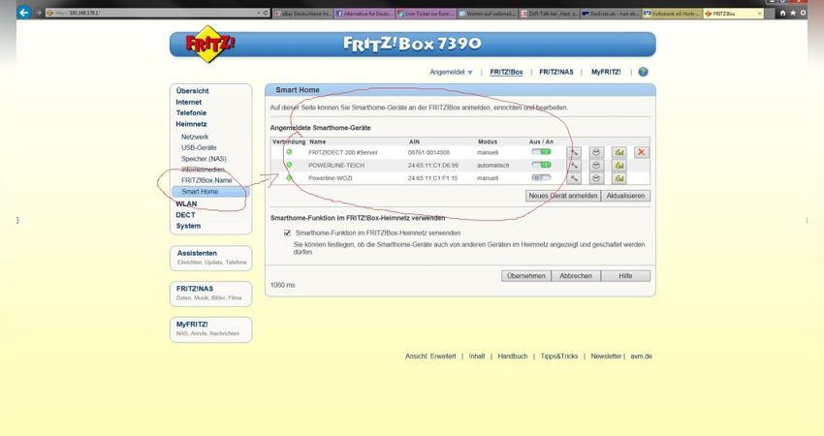824x436 pixels.
Task: Open Speicher (NAS) submenu item
Action: (x=204, y=159)
